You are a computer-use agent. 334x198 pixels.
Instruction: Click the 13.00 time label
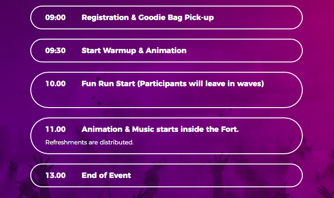pyautogui.click(x=56, y=176)
